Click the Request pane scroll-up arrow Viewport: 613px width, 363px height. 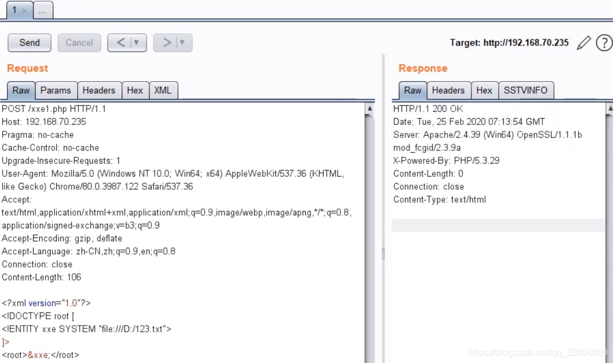click(370, 109)
